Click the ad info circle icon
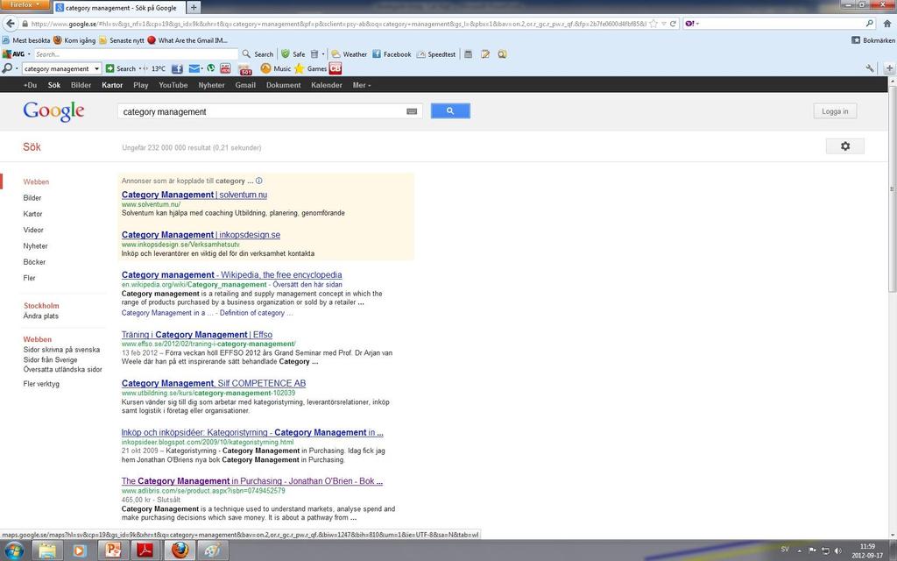This screenshot has width=897, height=561. pyautogui.click(x=259, y=181)
